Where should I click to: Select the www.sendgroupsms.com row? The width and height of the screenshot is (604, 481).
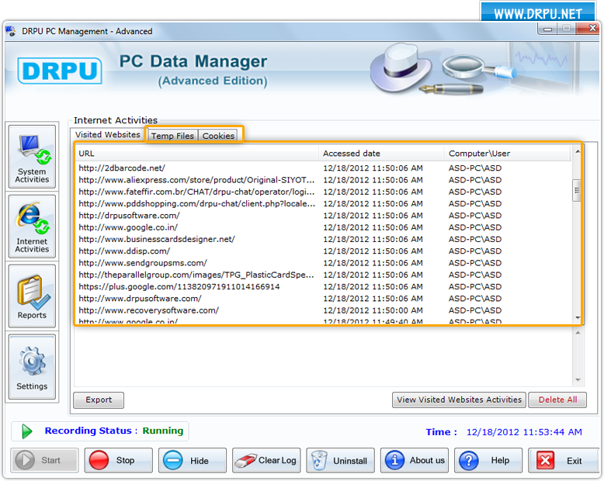click(323, 263)
